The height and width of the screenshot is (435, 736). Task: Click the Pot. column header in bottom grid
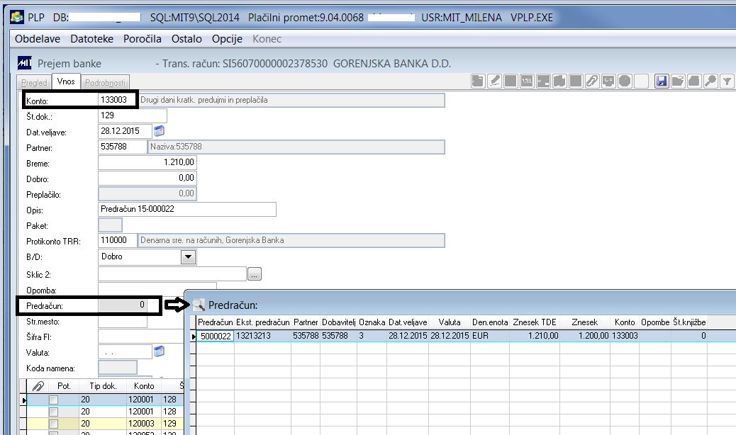point(64,386)
